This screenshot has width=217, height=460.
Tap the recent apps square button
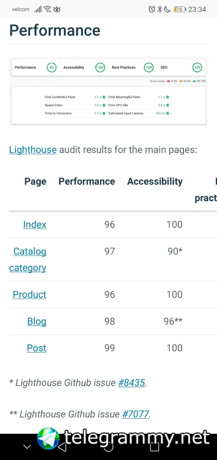(x=154, y=447)
